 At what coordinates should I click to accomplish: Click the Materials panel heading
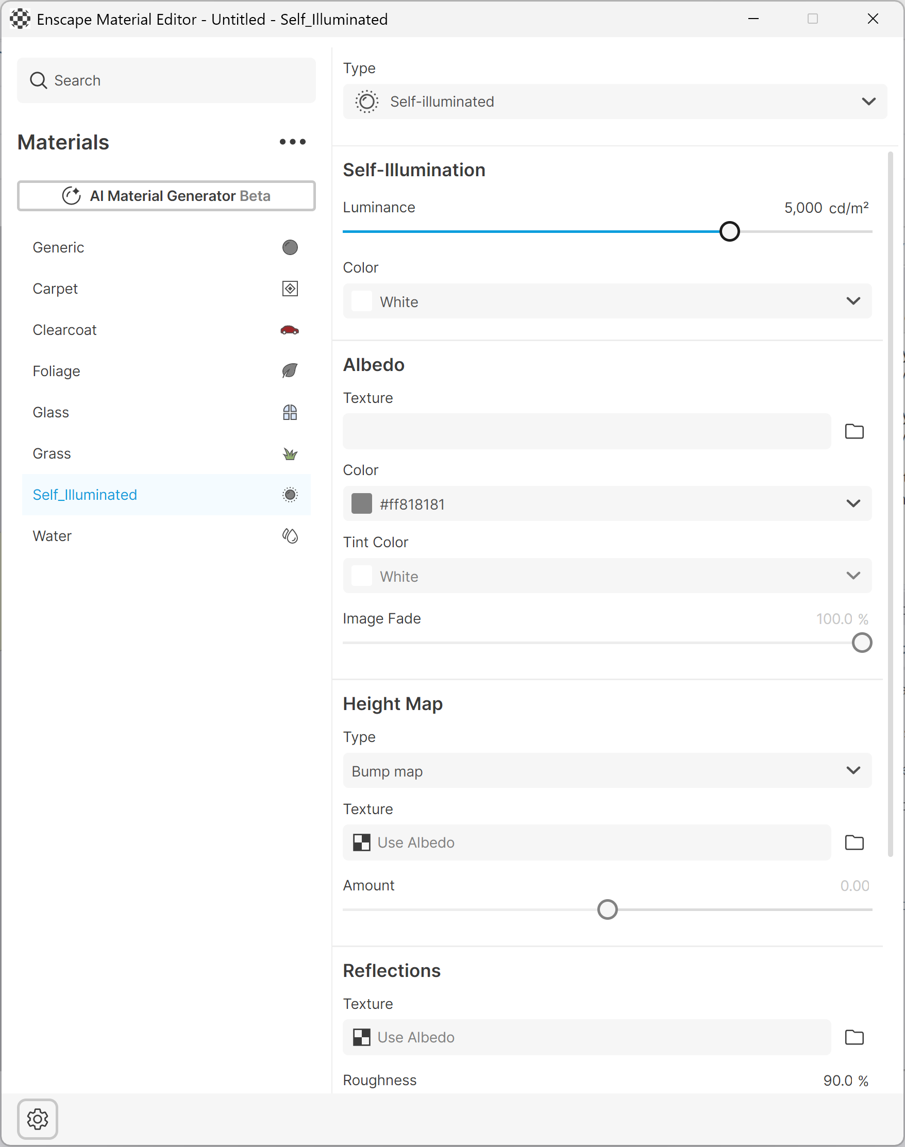63,142
